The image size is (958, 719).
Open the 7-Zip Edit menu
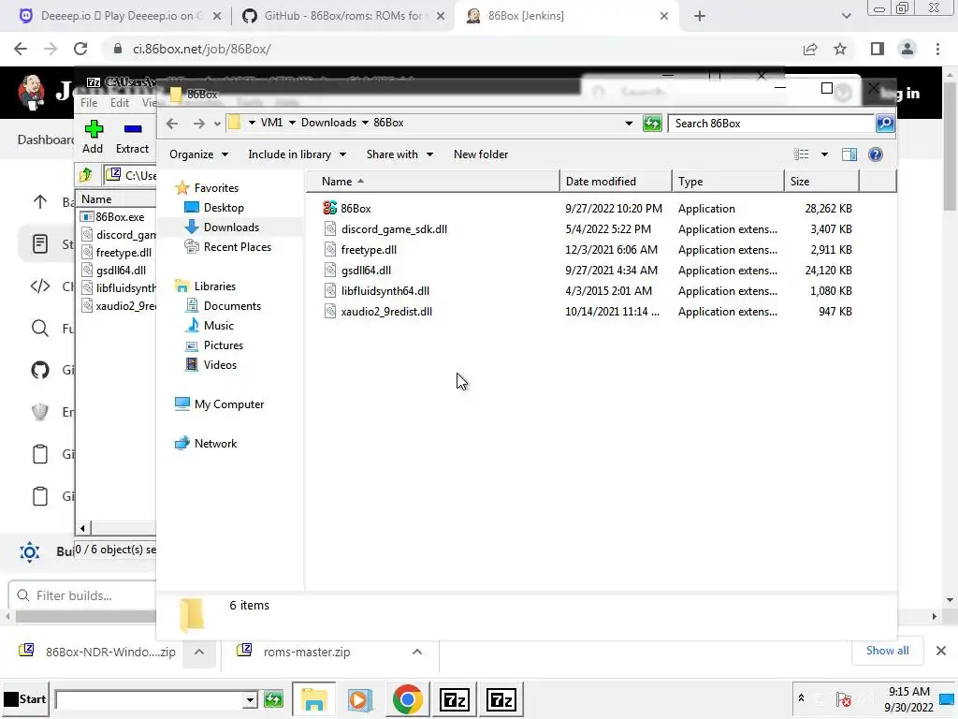pos(120,103)
